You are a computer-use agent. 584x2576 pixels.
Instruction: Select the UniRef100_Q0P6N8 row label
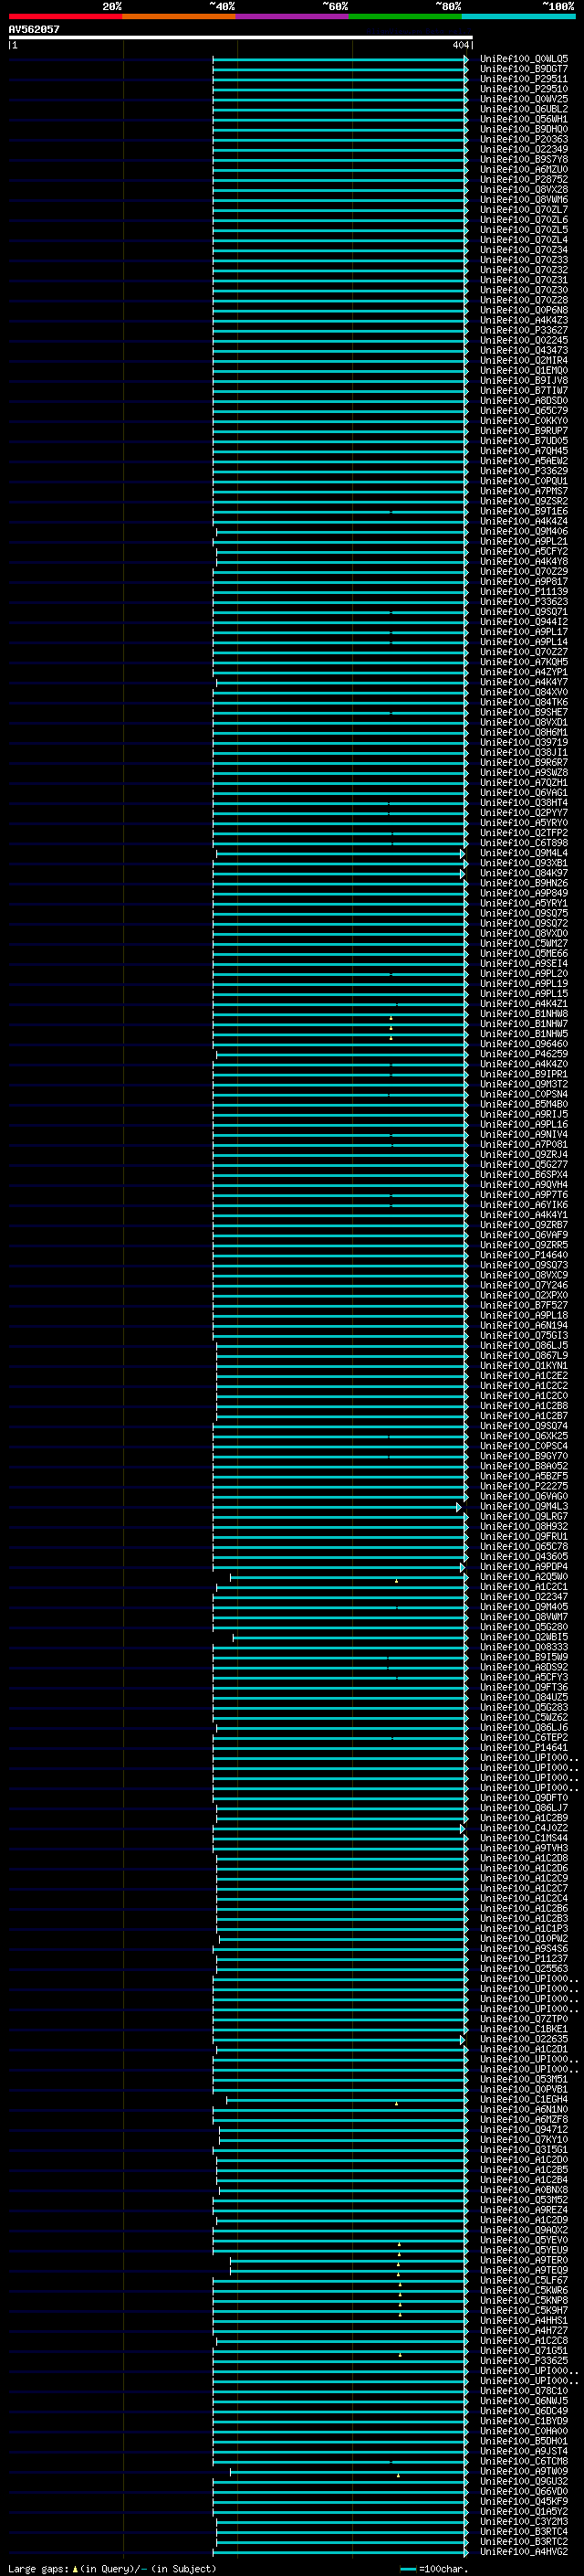[x=523, y=310]
